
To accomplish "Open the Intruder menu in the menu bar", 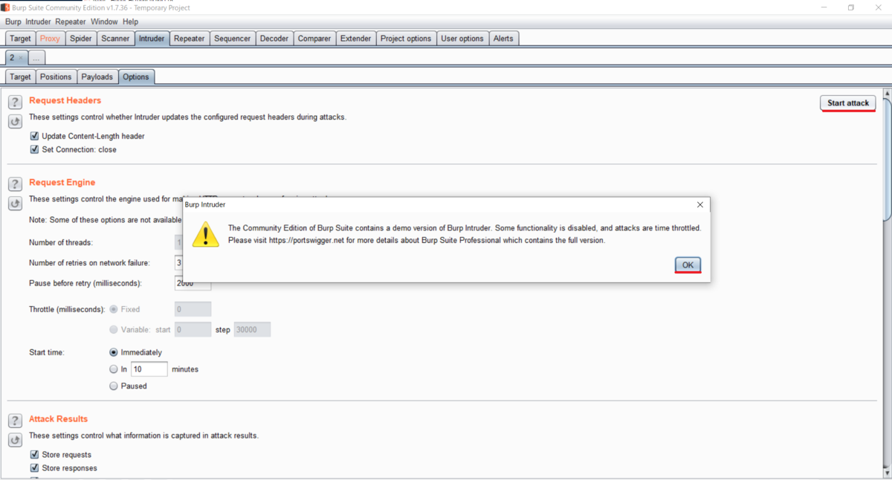I will [x=38, y=22].
